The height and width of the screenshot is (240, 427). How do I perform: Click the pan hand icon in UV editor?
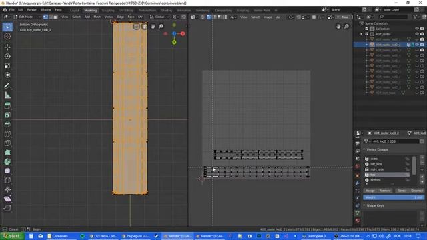[338, 26]
